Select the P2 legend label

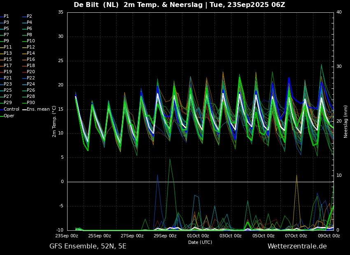click(x=29, y=16)
